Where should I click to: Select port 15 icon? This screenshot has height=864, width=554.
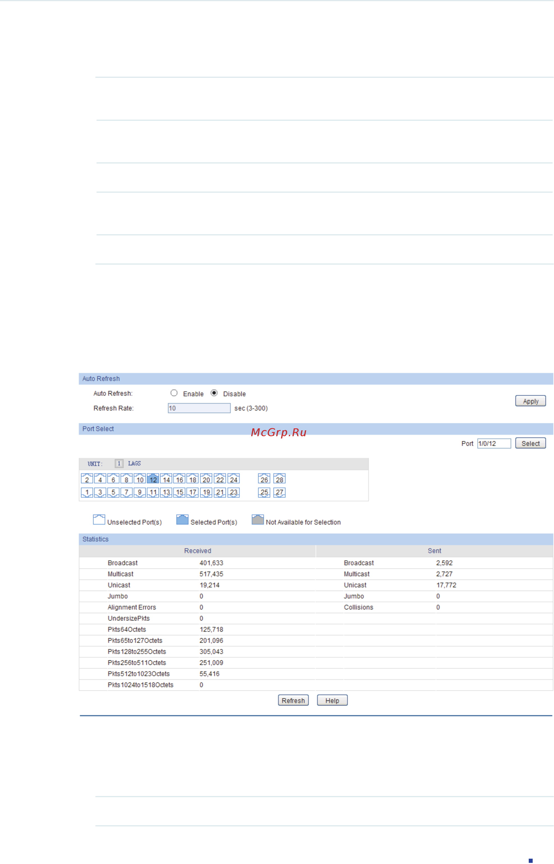tap(179, 492)
